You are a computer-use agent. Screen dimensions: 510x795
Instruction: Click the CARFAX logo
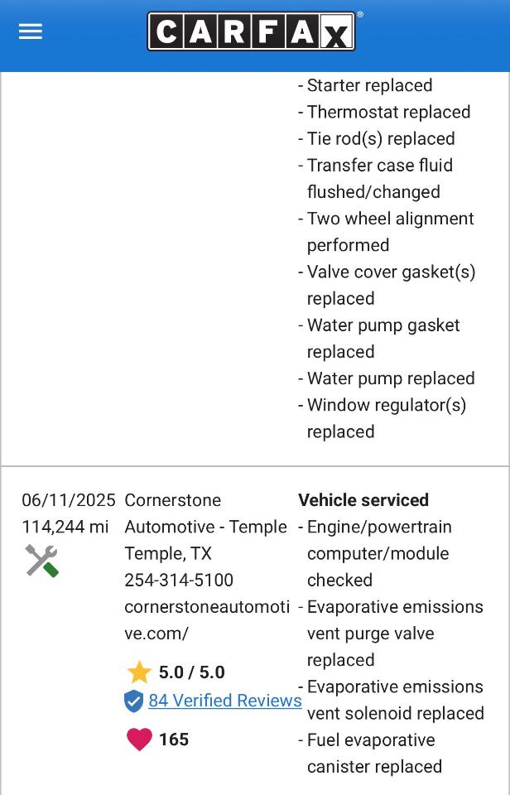coord(252,31)
